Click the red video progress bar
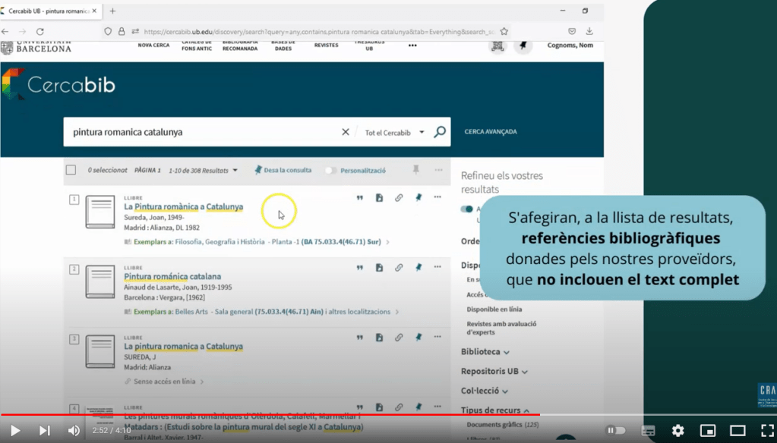Screen dimensions: 777x443 [304, 415]
